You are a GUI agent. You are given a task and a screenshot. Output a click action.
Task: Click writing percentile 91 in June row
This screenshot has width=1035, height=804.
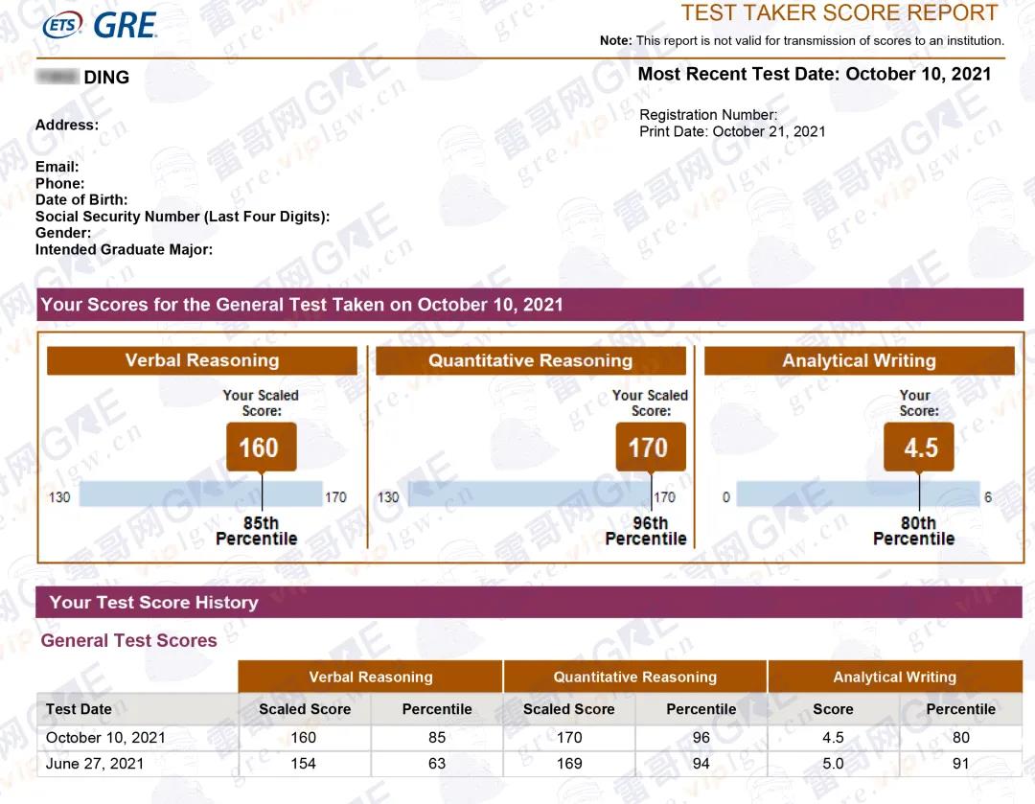point(961,764)
